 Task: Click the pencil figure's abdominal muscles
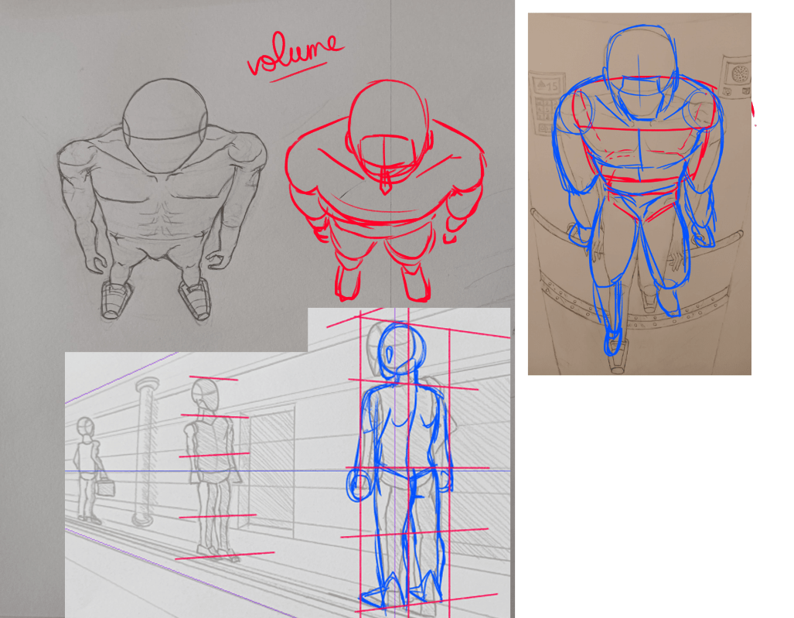pyautogui.click(x=162, y=217)
